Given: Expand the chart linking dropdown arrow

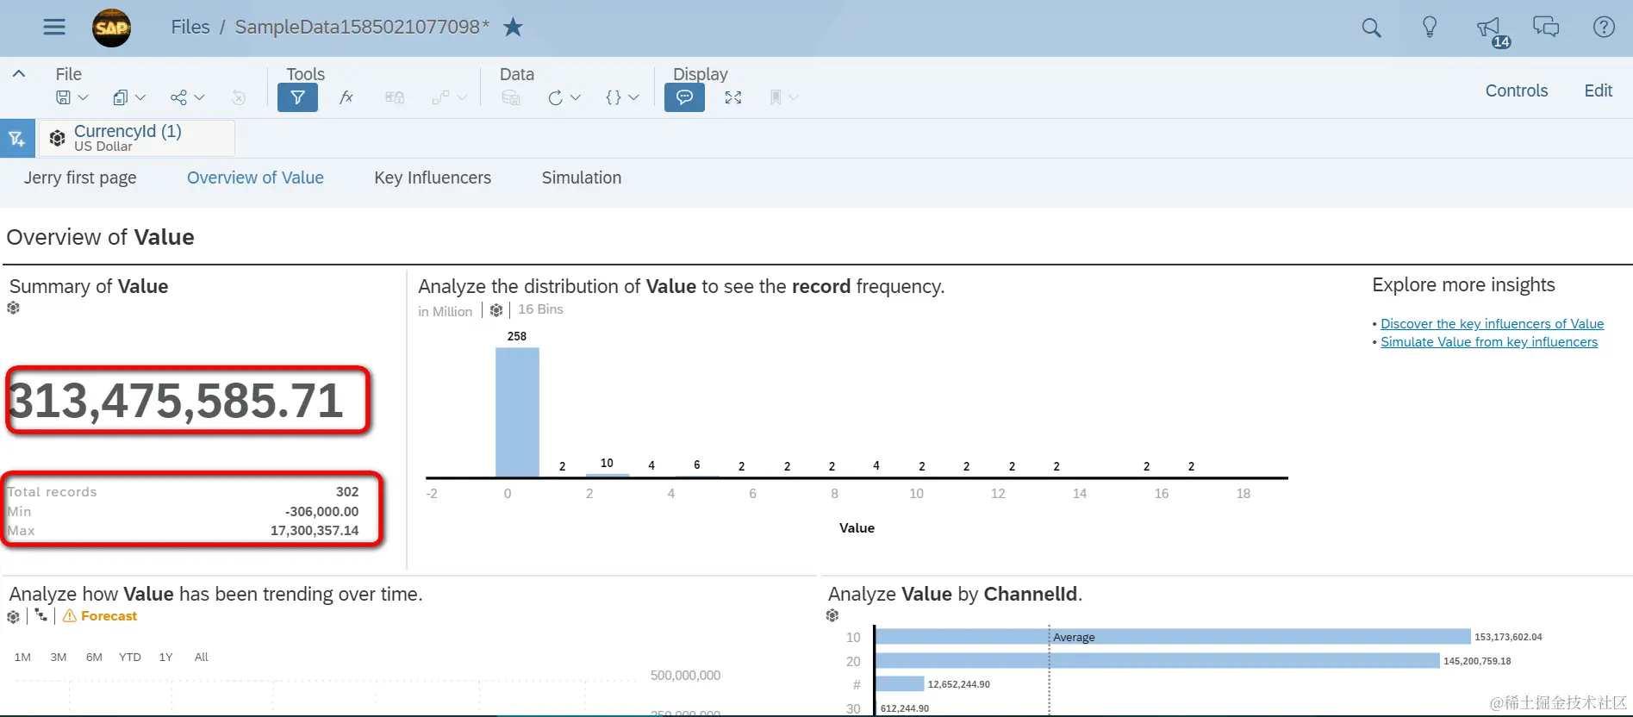Looking at the screenshot, I should pos(462,97).
